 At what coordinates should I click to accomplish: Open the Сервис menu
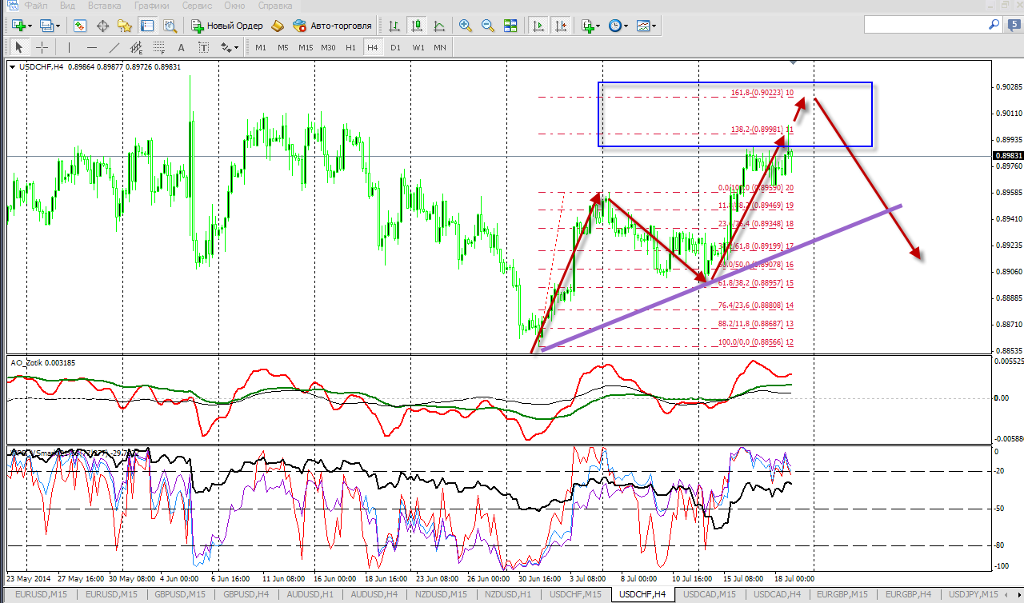pyautogui.click(x=197, y=6)
